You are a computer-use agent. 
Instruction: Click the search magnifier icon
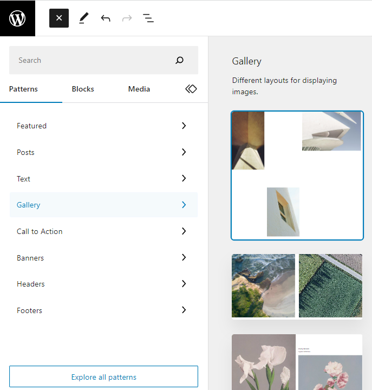tap(180, 60)
